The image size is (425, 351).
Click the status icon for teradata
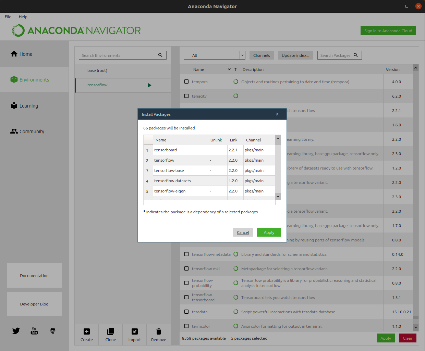pyautogui.click(x=236, y=312)
